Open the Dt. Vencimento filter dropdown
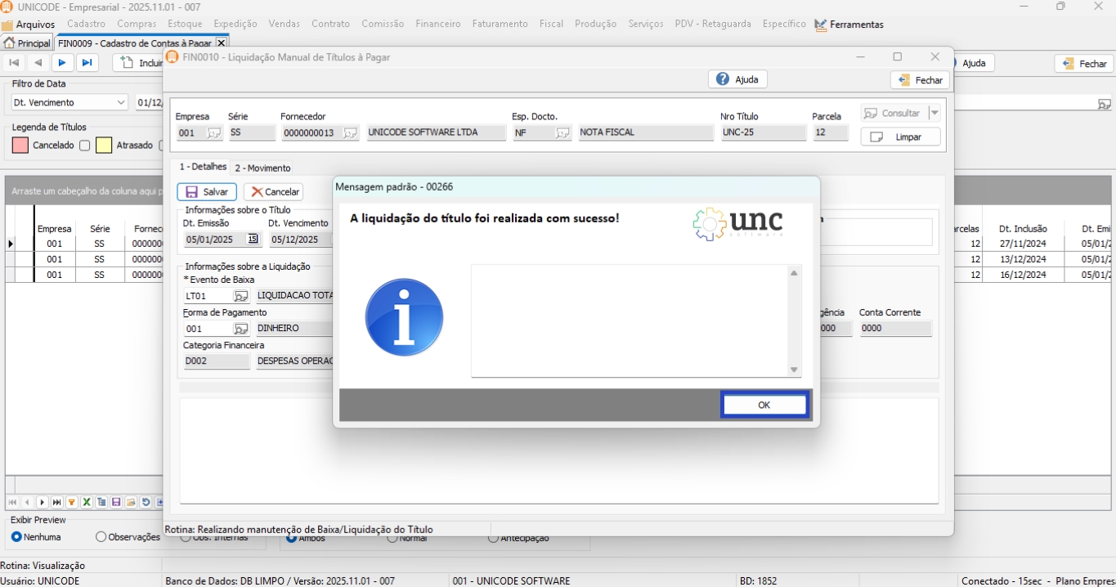 click(x=121, y=103)
